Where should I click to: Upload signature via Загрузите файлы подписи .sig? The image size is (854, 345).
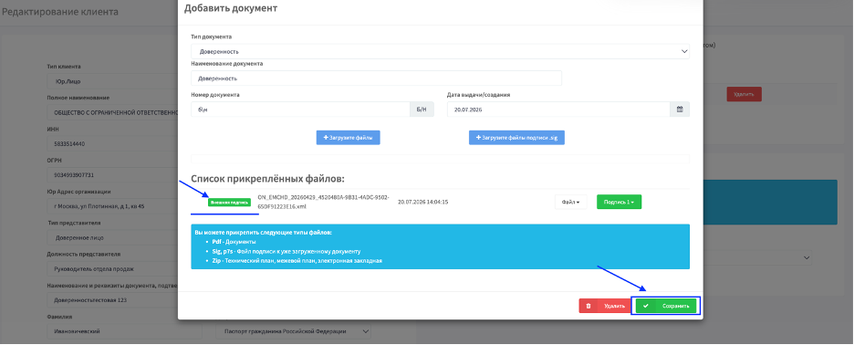pyautogui.click(x=516, y=138)
